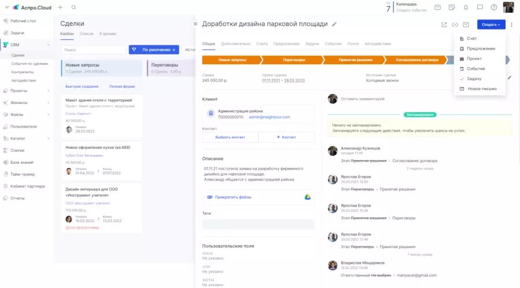
Task: Collapse the CRM sidebar section
Action: point(49,45)
